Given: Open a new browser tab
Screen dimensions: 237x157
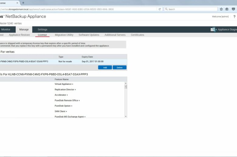Looking at the screenshot, I should pos(23,3).
